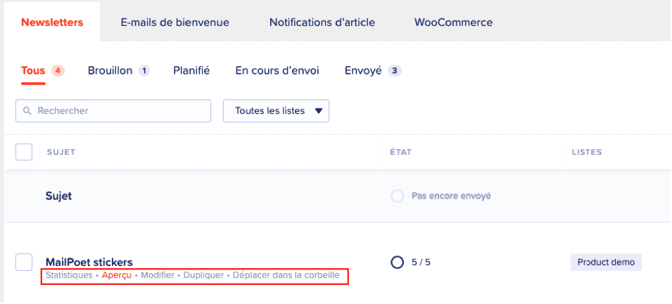
Task: Switch to the Newsletters tab
Action: pyautogui.click(x=52, y=23)
